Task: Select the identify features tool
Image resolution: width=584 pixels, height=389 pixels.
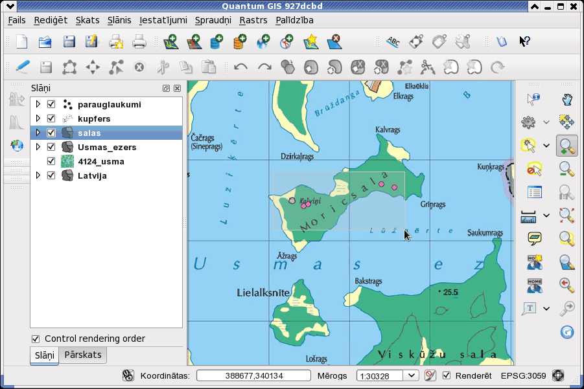Action: tap(533, 99)
